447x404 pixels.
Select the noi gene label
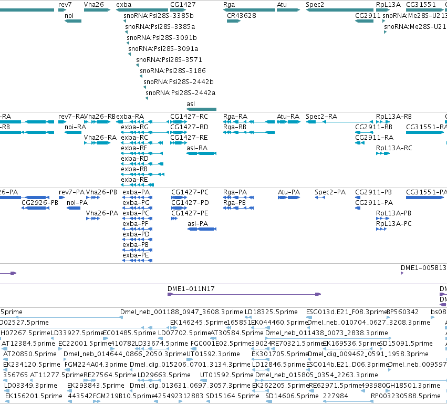point(69,15)
